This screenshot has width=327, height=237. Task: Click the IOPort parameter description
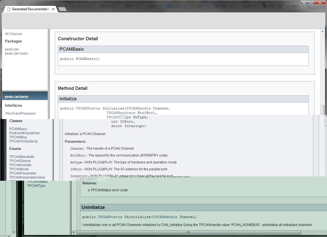coord(119,169)
